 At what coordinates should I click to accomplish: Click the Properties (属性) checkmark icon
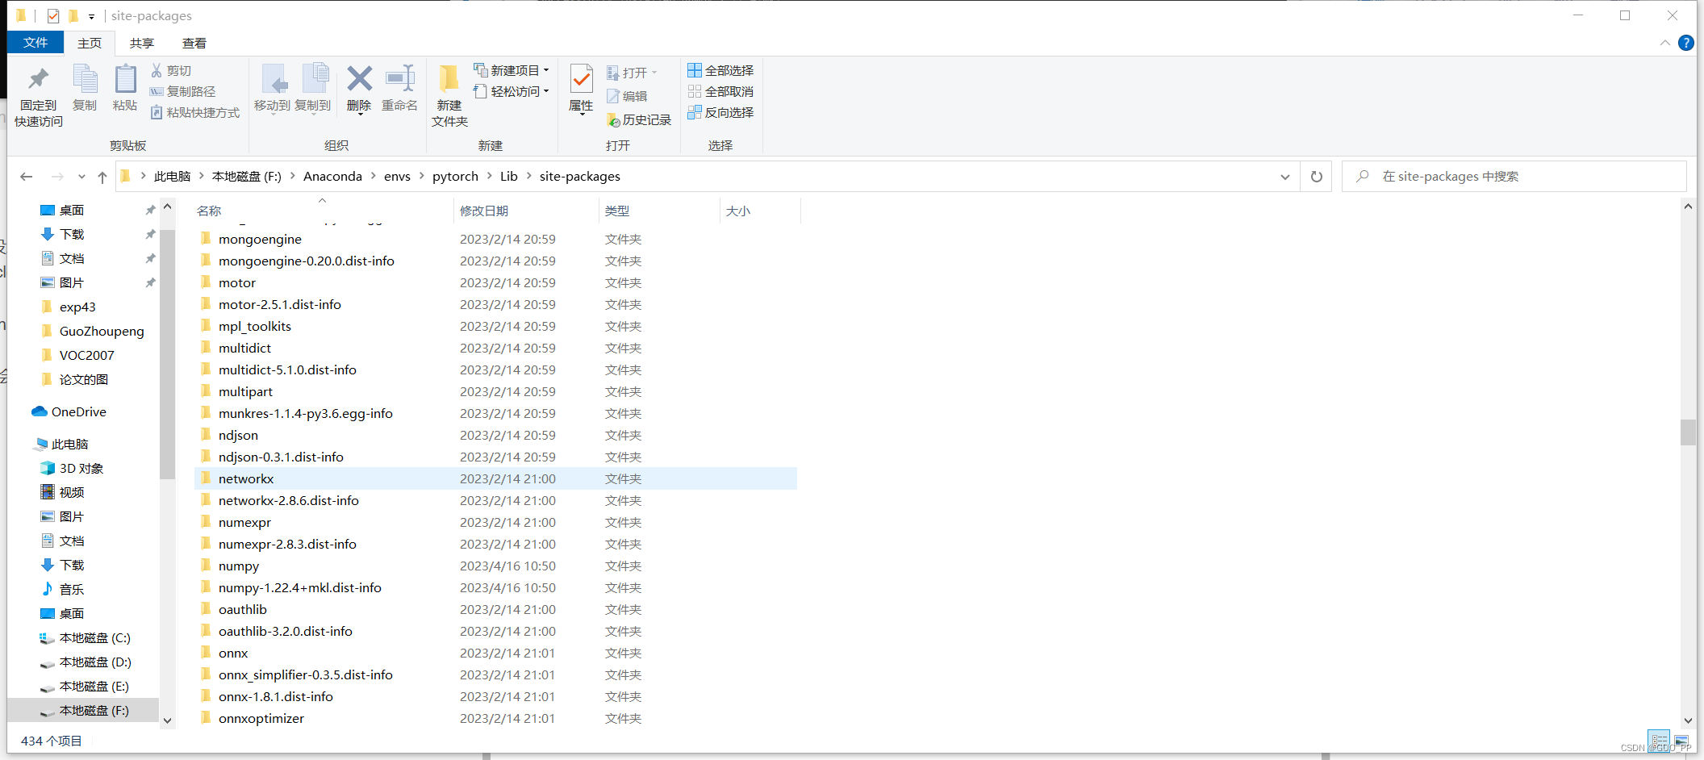pos(581,79)
